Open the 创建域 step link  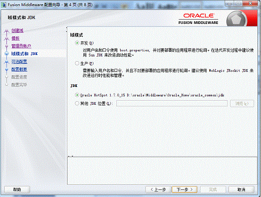[x=17, y=31]
